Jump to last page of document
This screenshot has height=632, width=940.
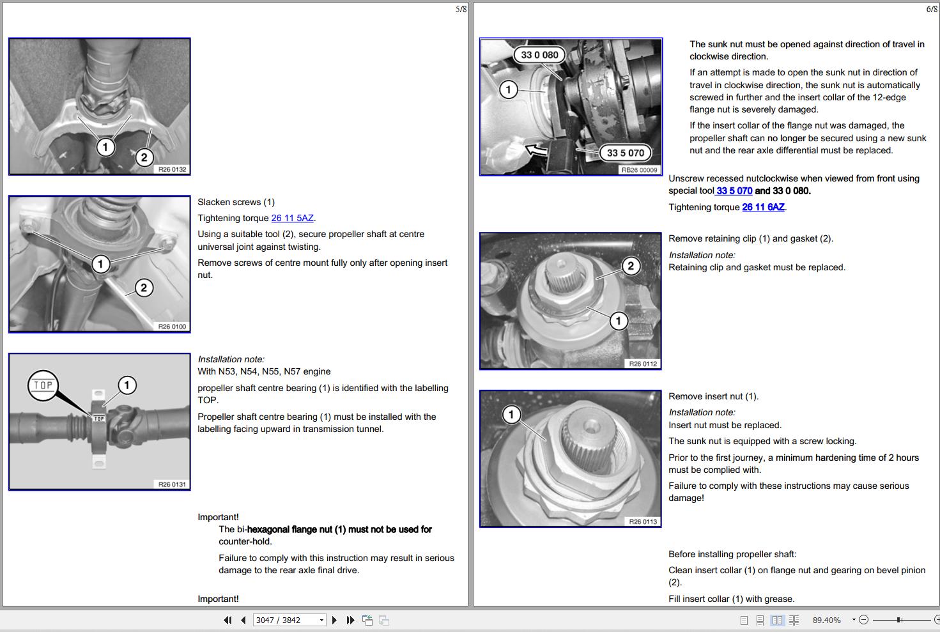tap(350, 620)
